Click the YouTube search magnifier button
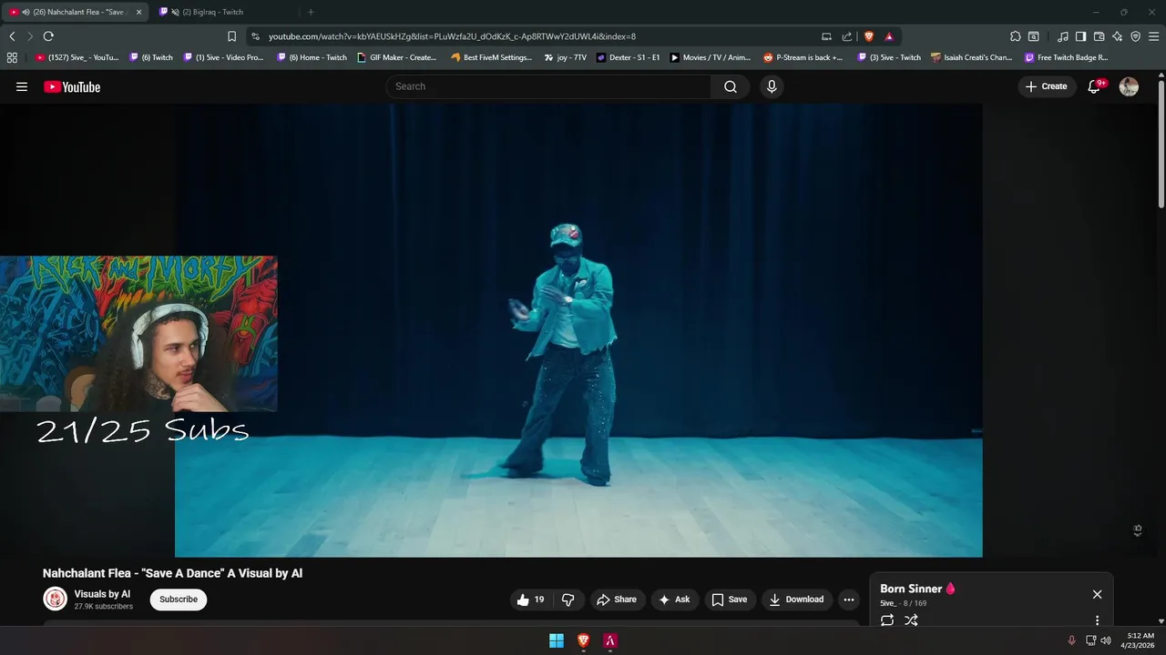Screen dimensions: 1166x655 pyautogui.click(x=731, y=86)
